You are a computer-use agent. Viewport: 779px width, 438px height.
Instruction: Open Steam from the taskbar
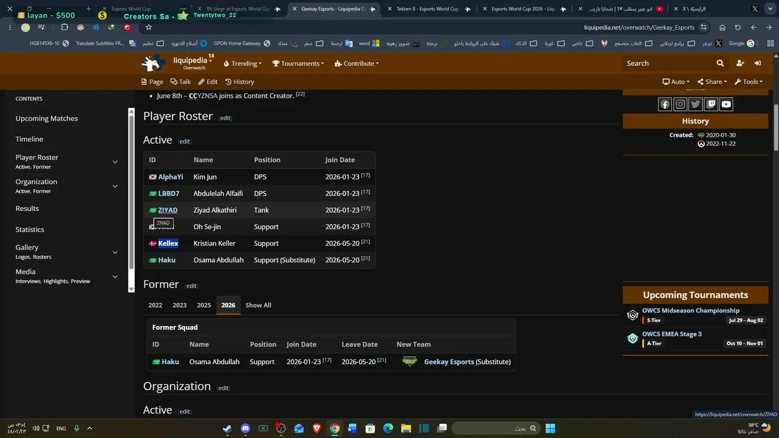coord(227,428)
